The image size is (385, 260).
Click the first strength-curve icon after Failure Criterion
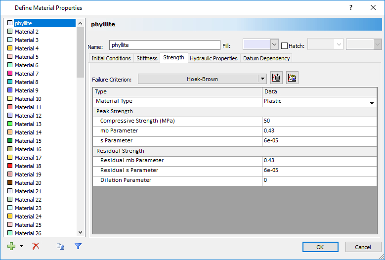(x=276, y=78)
